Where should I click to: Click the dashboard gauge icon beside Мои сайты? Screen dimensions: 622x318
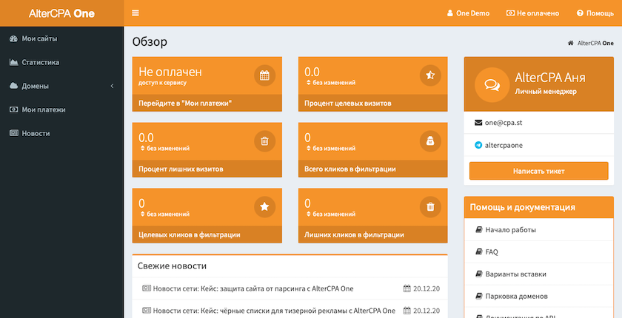click(14, 38)
